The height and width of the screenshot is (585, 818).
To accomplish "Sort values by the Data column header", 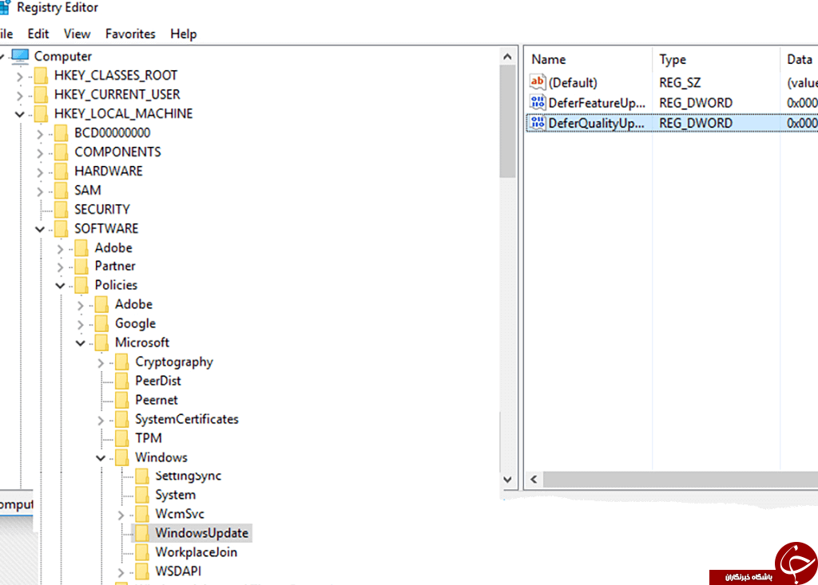I will (x=799, y=59).
